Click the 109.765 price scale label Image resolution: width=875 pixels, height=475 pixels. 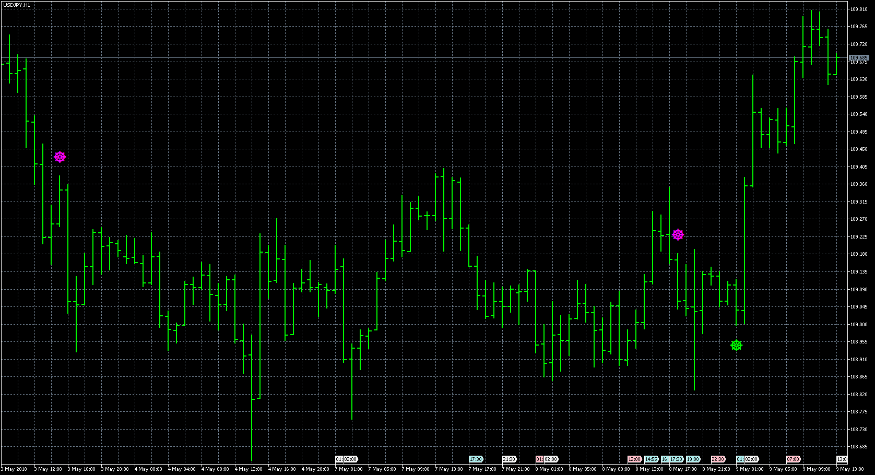click(x=859, y=26)
